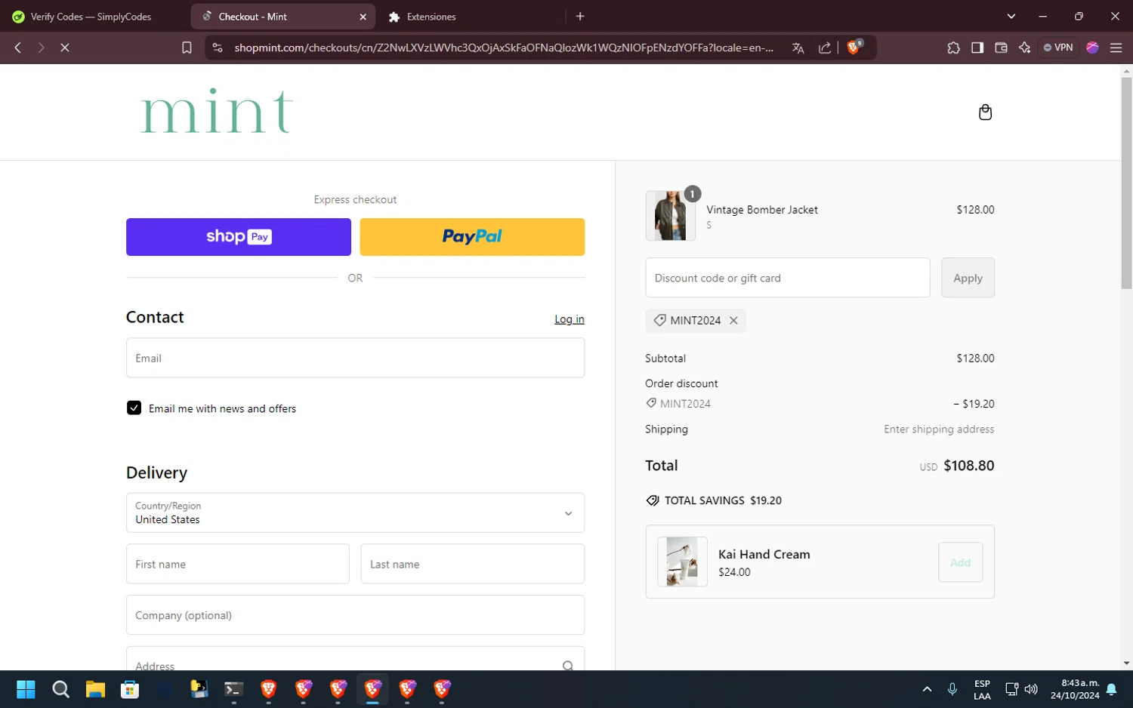Screen dimensions: 1133x708
Task: Switch to the Extensiones tab
Action: pyautogui.click(x=431, y=17)
